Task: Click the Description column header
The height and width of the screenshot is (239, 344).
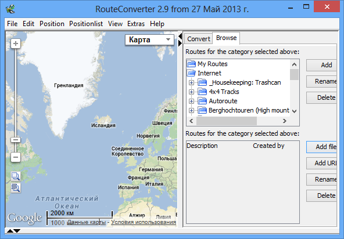Action: coord(202,146)
